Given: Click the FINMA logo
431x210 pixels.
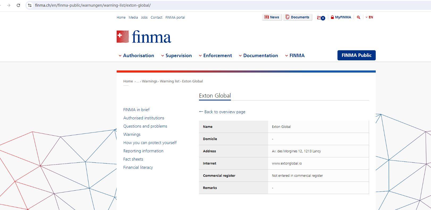Looking at the screenshot, I should coord(144,37).
